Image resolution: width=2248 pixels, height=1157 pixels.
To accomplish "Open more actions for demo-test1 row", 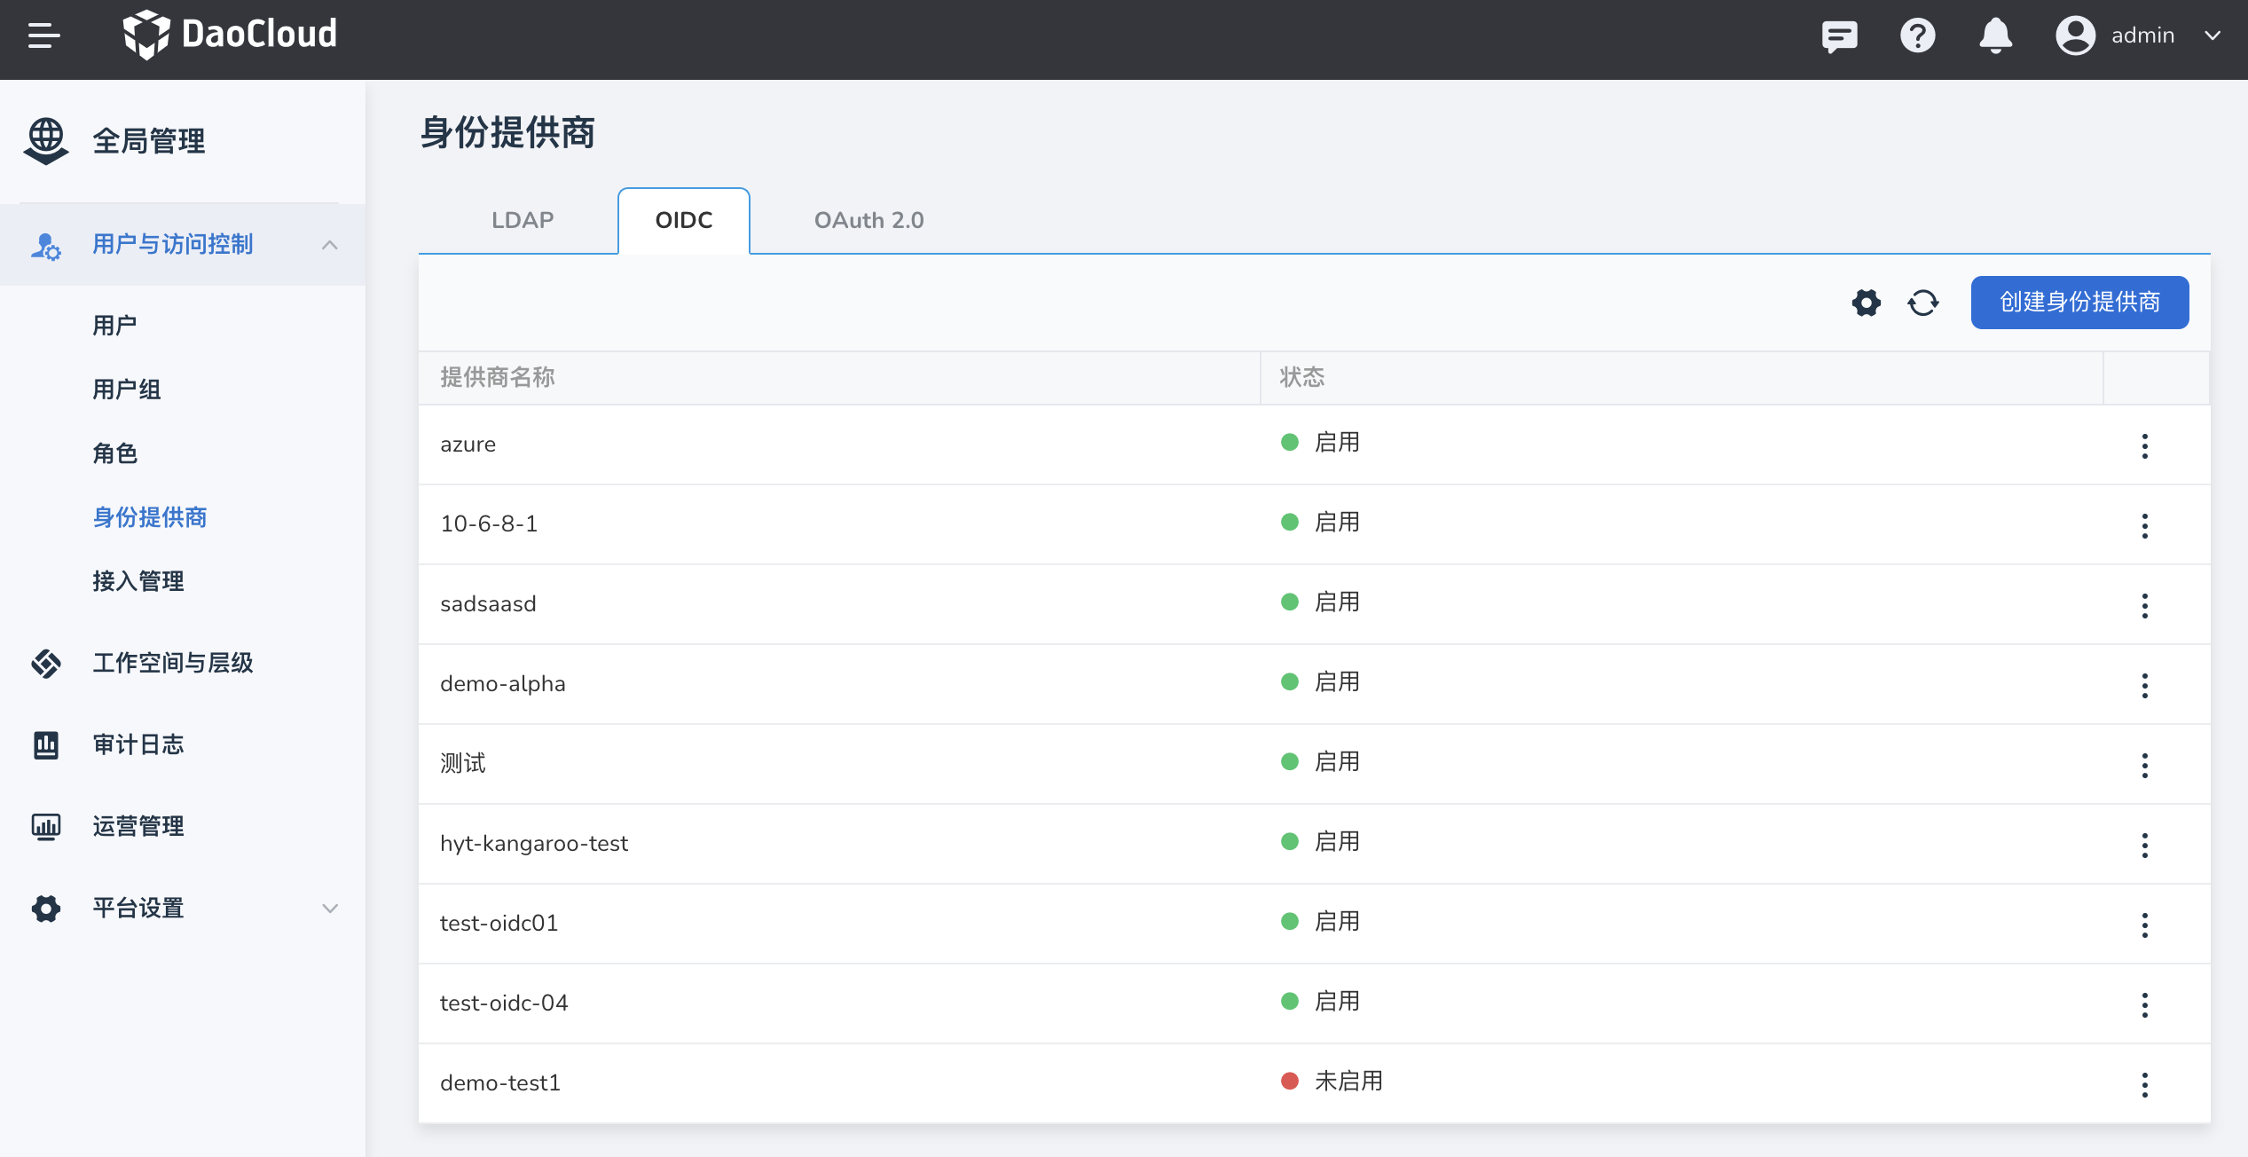I will point(2144,1084).
